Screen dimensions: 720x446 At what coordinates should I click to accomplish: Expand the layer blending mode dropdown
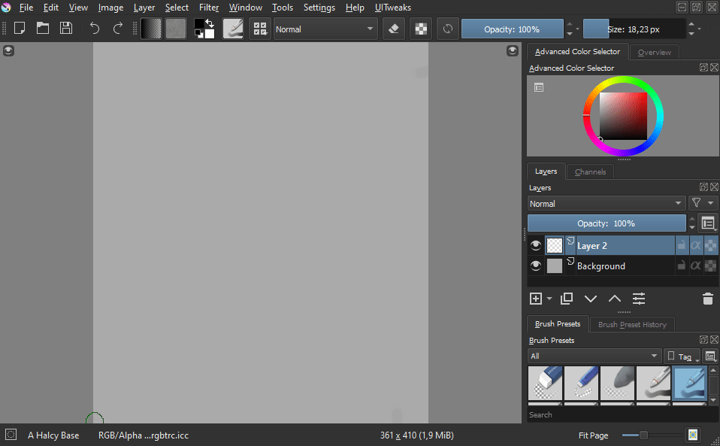click(606, 204)
